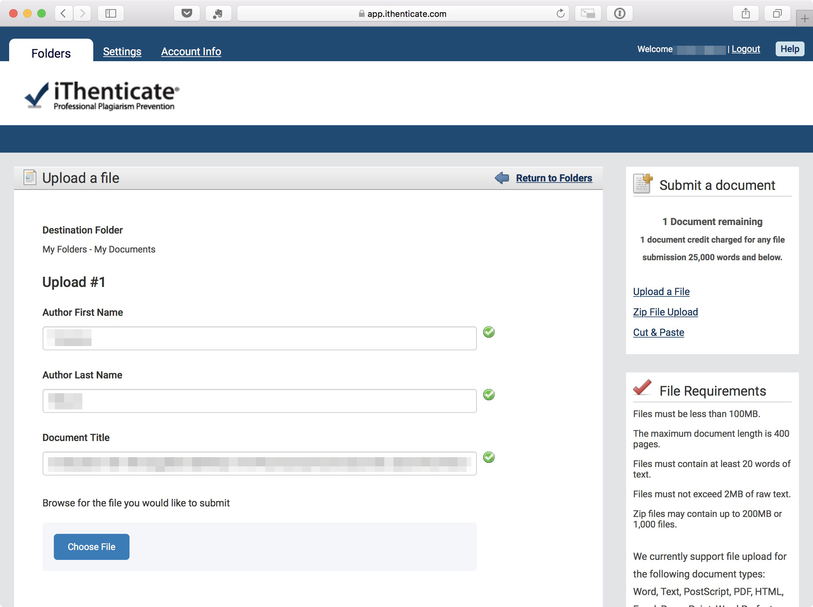Toggle Safari sidebar icon
Screen dimensions: 813x607
click(x=111, y=14)
